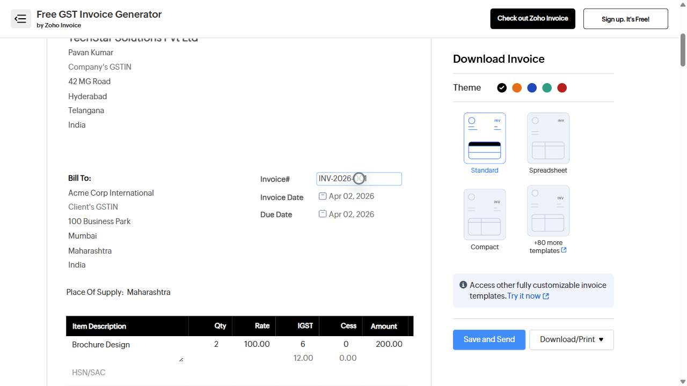Image resolution: width=687 pixels, height=386 pixels.
Task: Choose the orange invoice theme
Action: point(517,87)
